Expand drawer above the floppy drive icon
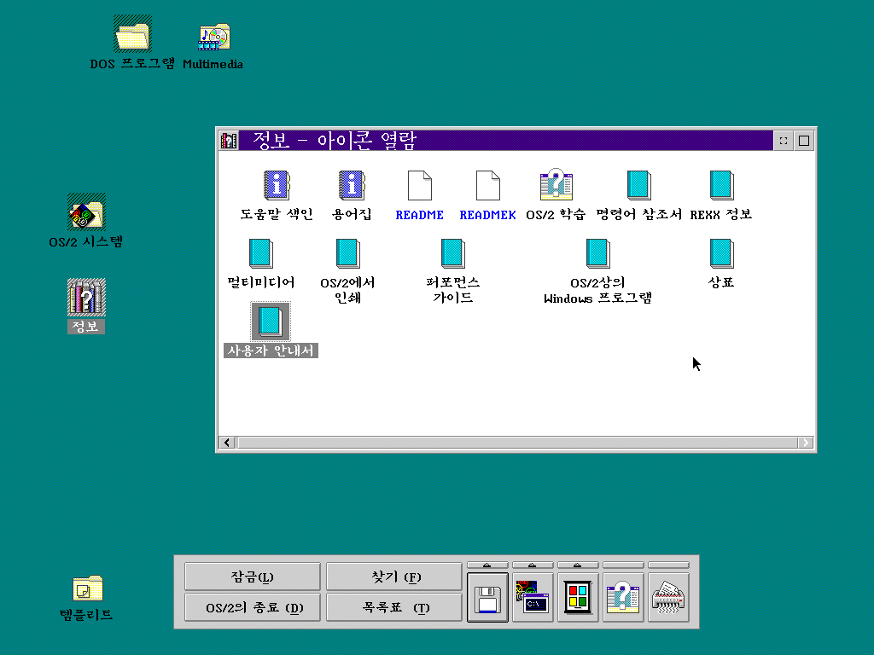Viewport: 874px width, 655px height. point(487,565)
